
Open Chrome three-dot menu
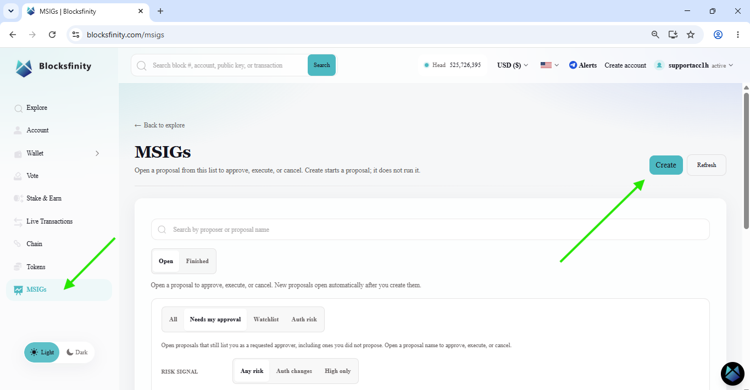point(737,35)
